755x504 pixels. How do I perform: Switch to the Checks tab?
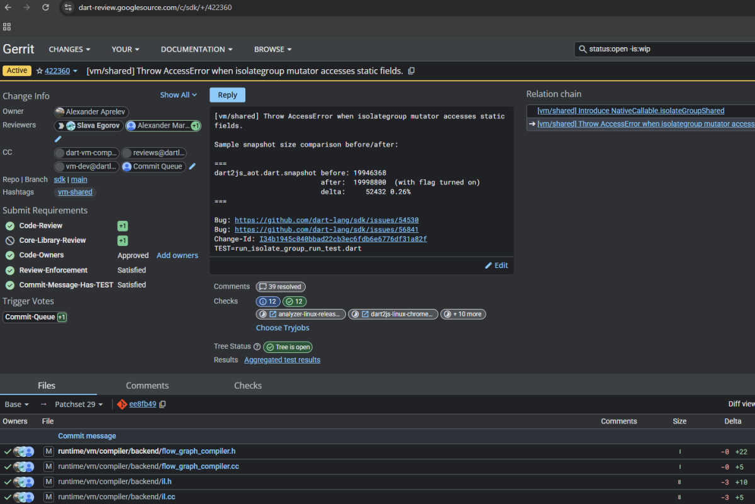coord(247,385)
